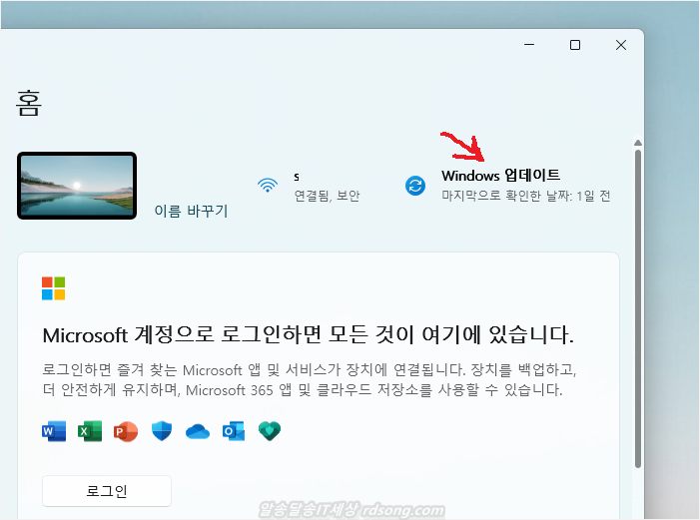Click the Word app icon

(x=53, y=431)
